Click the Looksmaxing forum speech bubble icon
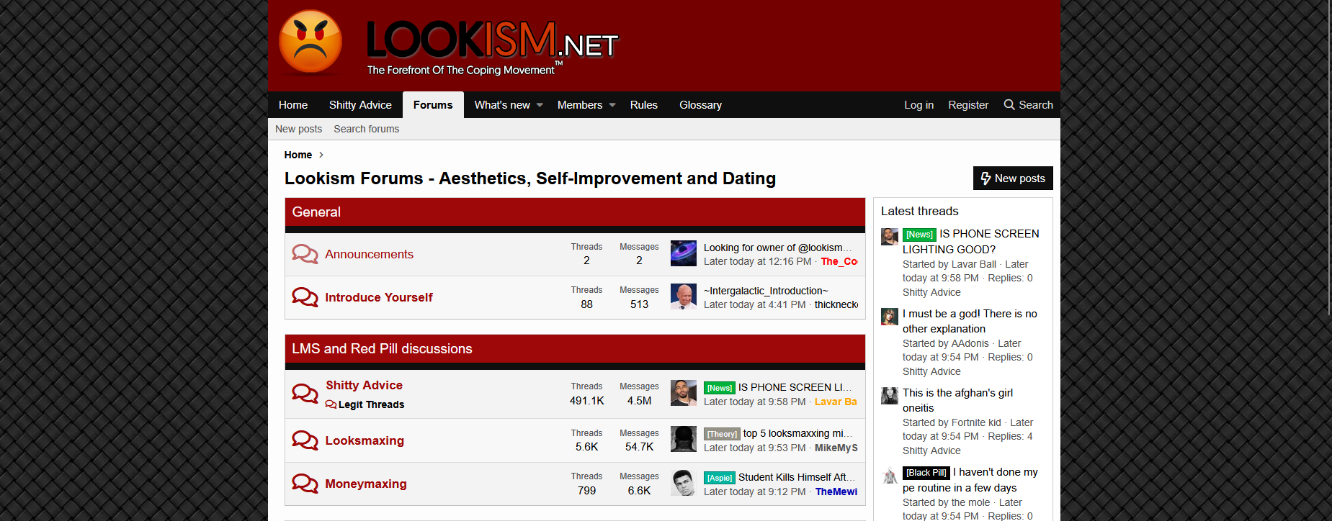Image resolution: width=1332 pixels, height=521 pixels. 305,440
